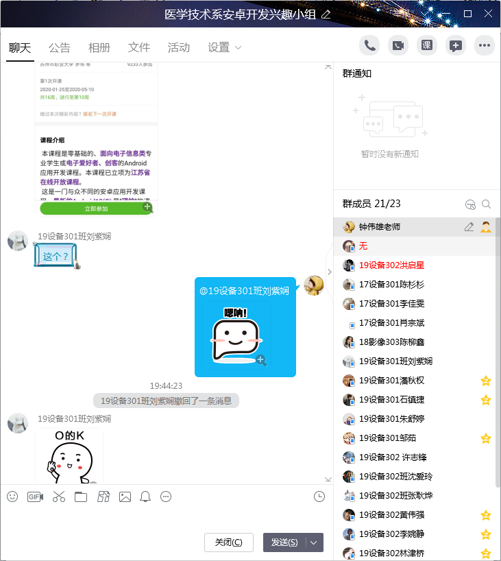
Task: Open the message history clock icon
Action: 319,497
